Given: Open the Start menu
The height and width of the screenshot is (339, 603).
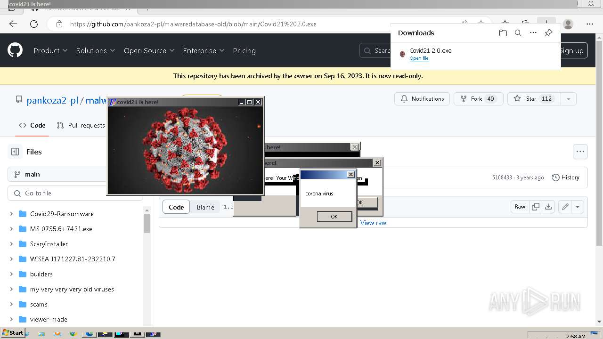Looking at the screenshot, I should pyautogui.click(x=13, y=333).
